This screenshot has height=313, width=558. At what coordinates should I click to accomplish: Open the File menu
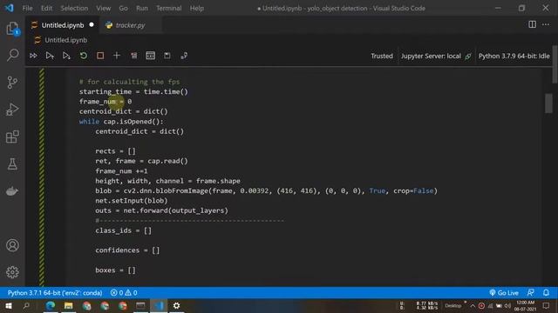click(27, 8)
